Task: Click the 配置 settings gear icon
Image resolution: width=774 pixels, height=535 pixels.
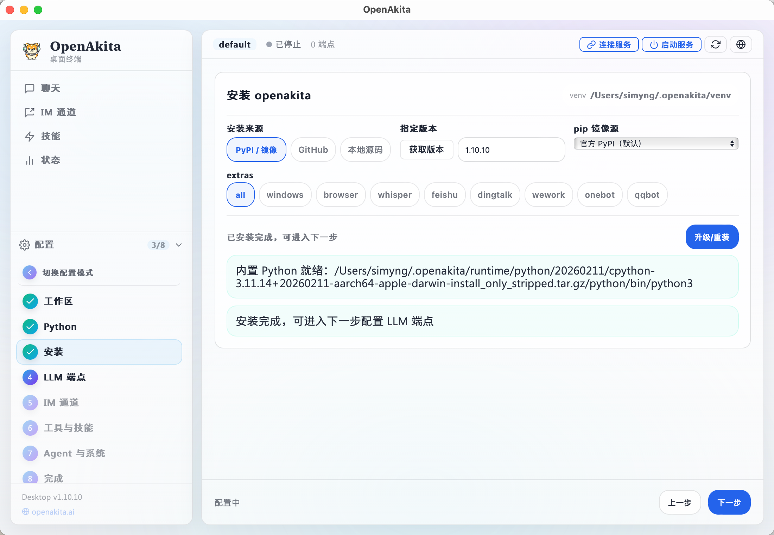Action: 25,245
